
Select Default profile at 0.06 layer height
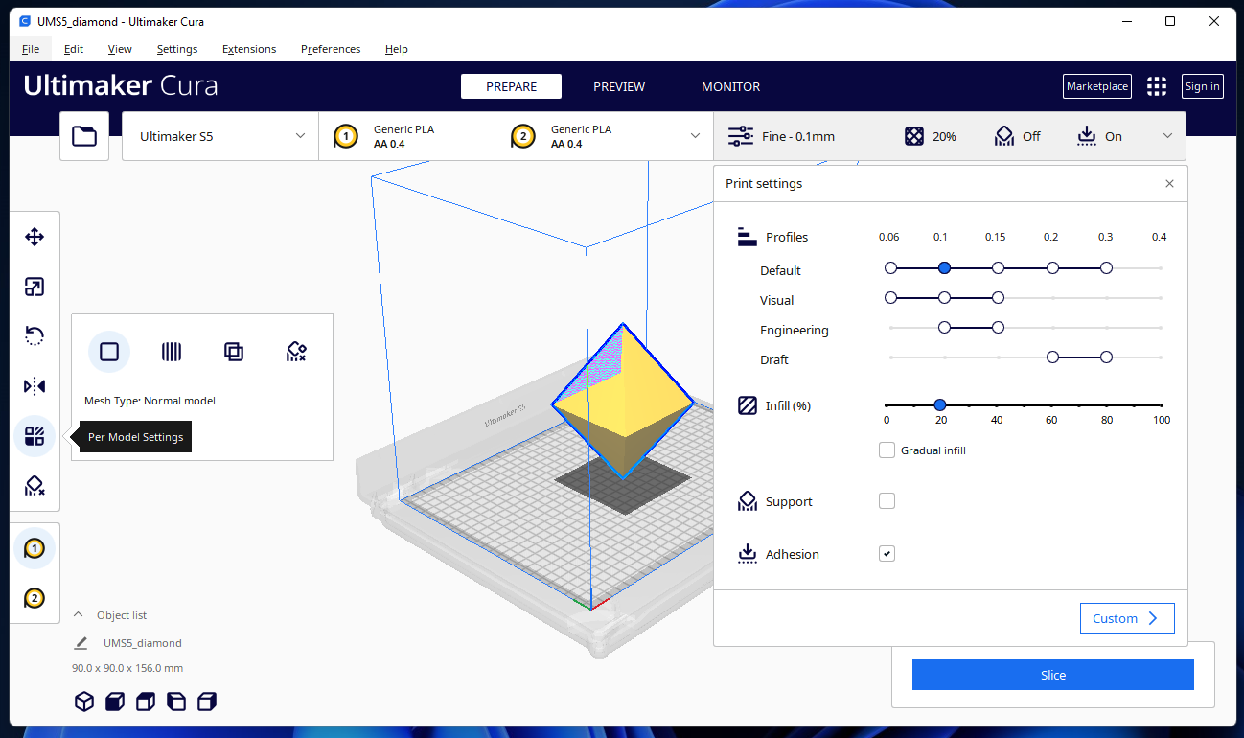coord(890,268)
